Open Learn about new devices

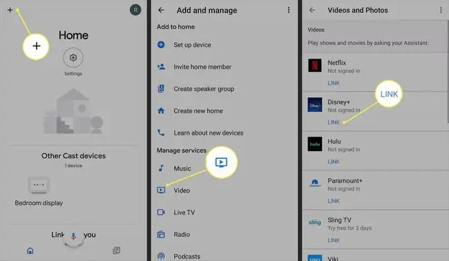[209, 133]
